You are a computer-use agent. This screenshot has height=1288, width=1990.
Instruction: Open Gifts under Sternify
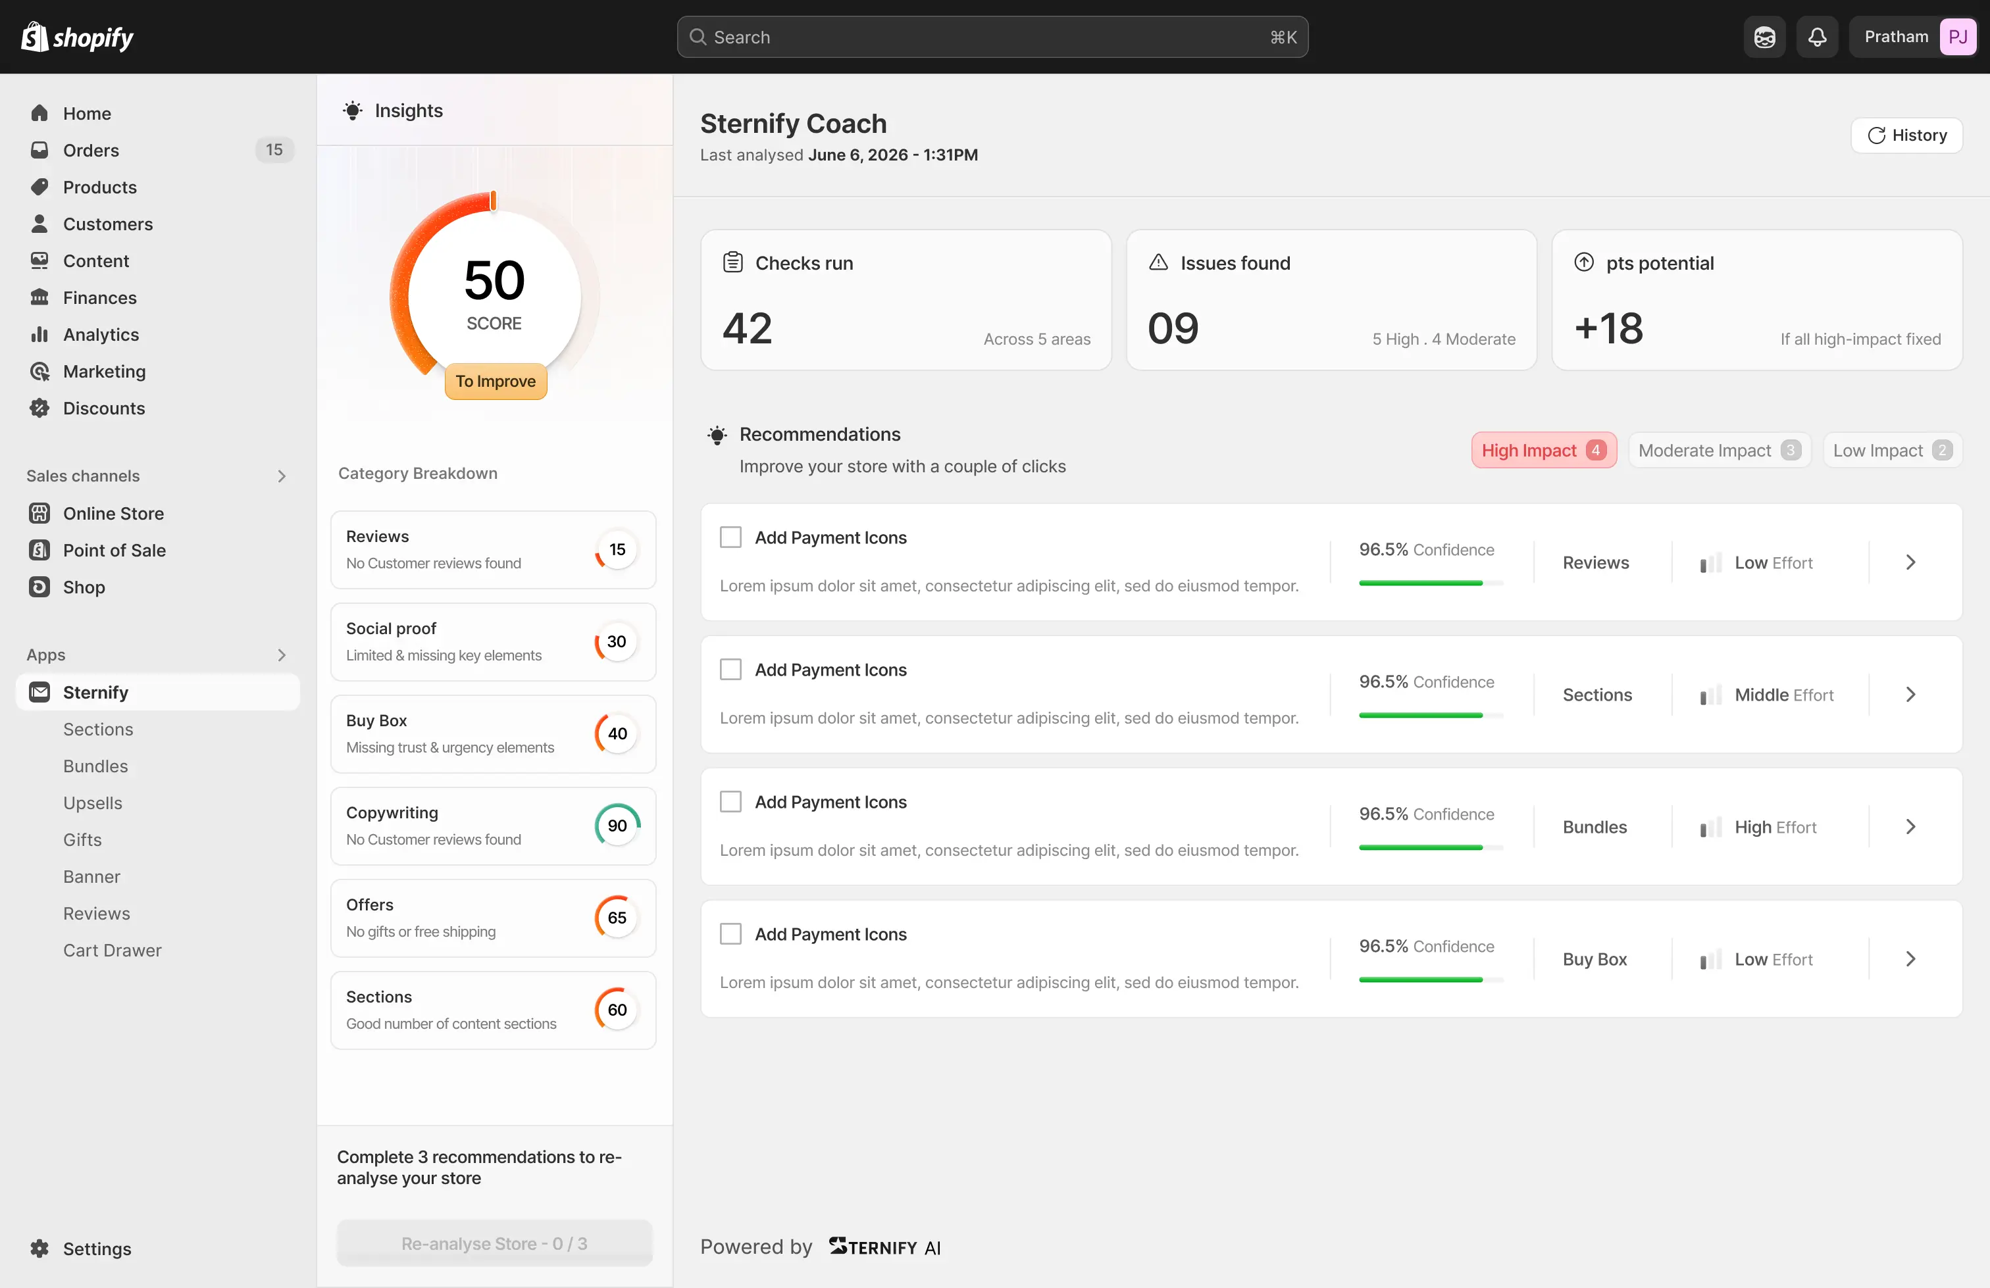coord(82,839)
